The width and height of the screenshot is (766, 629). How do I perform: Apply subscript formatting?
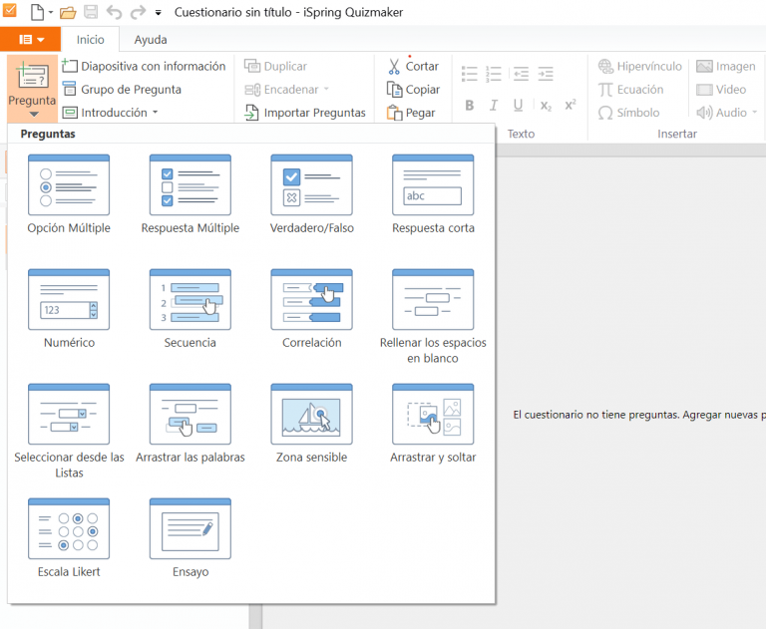pyautogui.click(x=546, y=106)
